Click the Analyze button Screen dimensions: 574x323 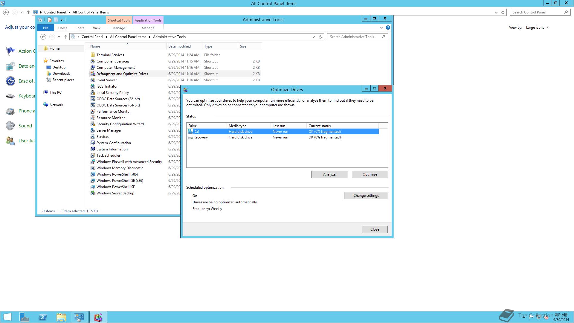329,174
